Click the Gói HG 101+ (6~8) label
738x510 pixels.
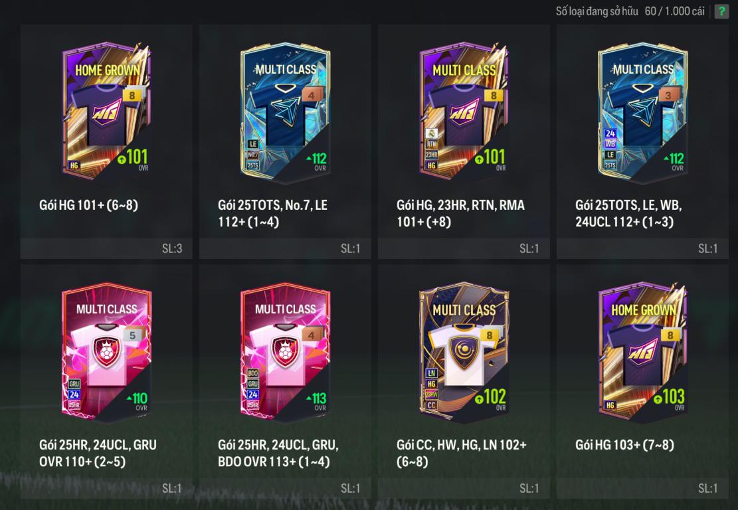tap(88, 205)
